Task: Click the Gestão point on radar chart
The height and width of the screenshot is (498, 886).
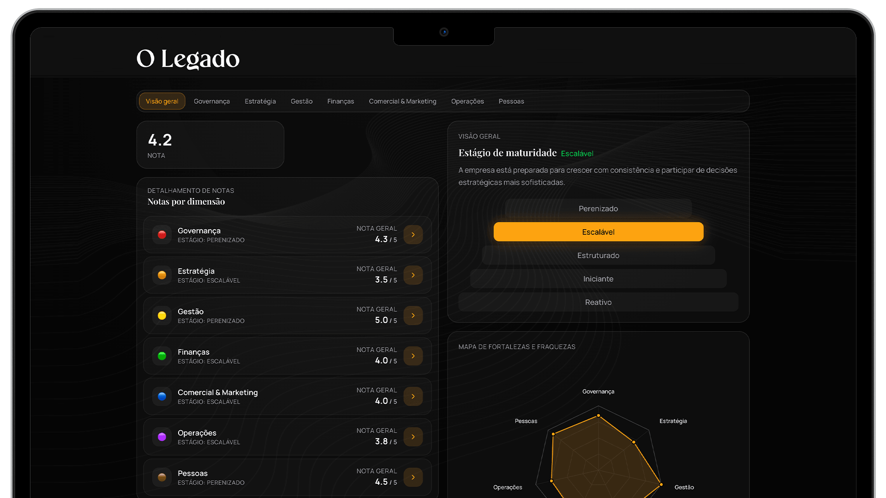Action: 661,485
